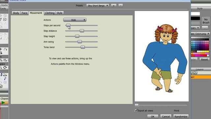Image resolution: width=211 pixels, height=119 pixels.
Task: Select the Add Bone plus tool
Action: (1, 49)
